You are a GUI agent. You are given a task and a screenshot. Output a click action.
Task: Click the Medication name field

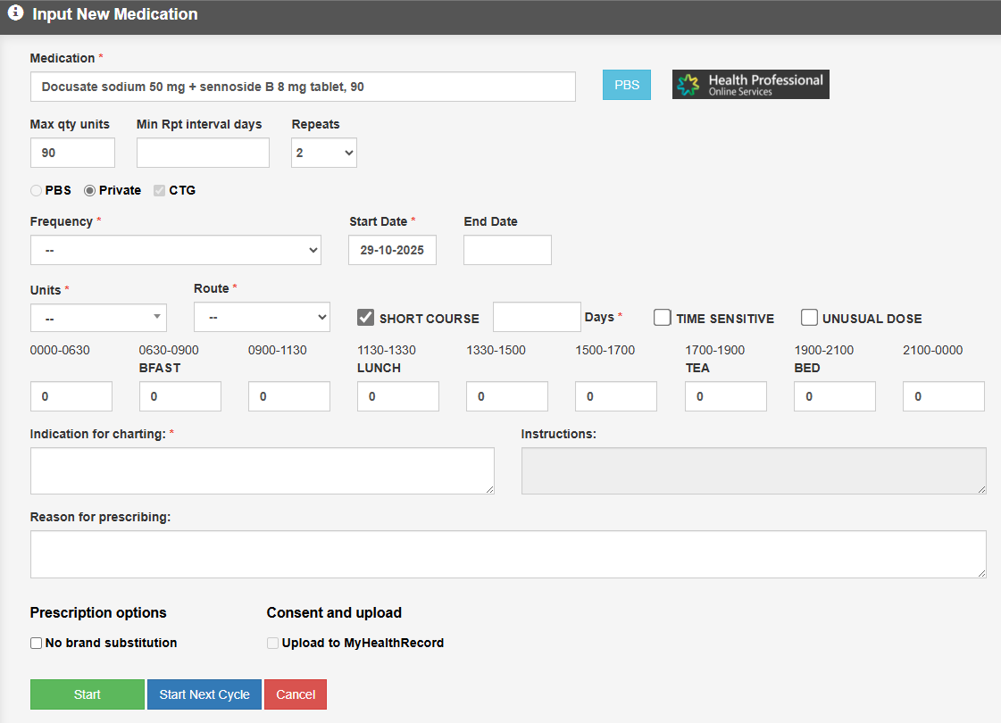point(303,87)
